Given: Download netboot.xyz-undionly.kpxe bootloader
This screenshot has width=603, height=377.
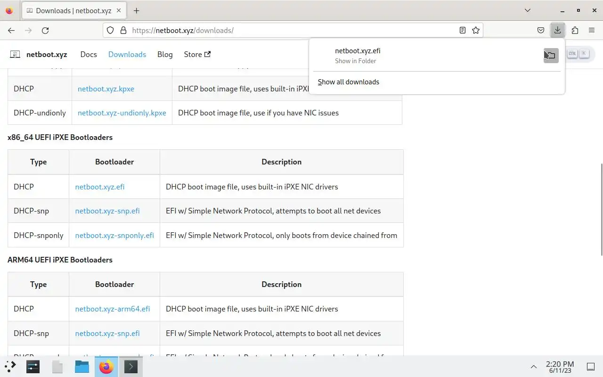Looking at the screenshot, I should pos(122,113).
